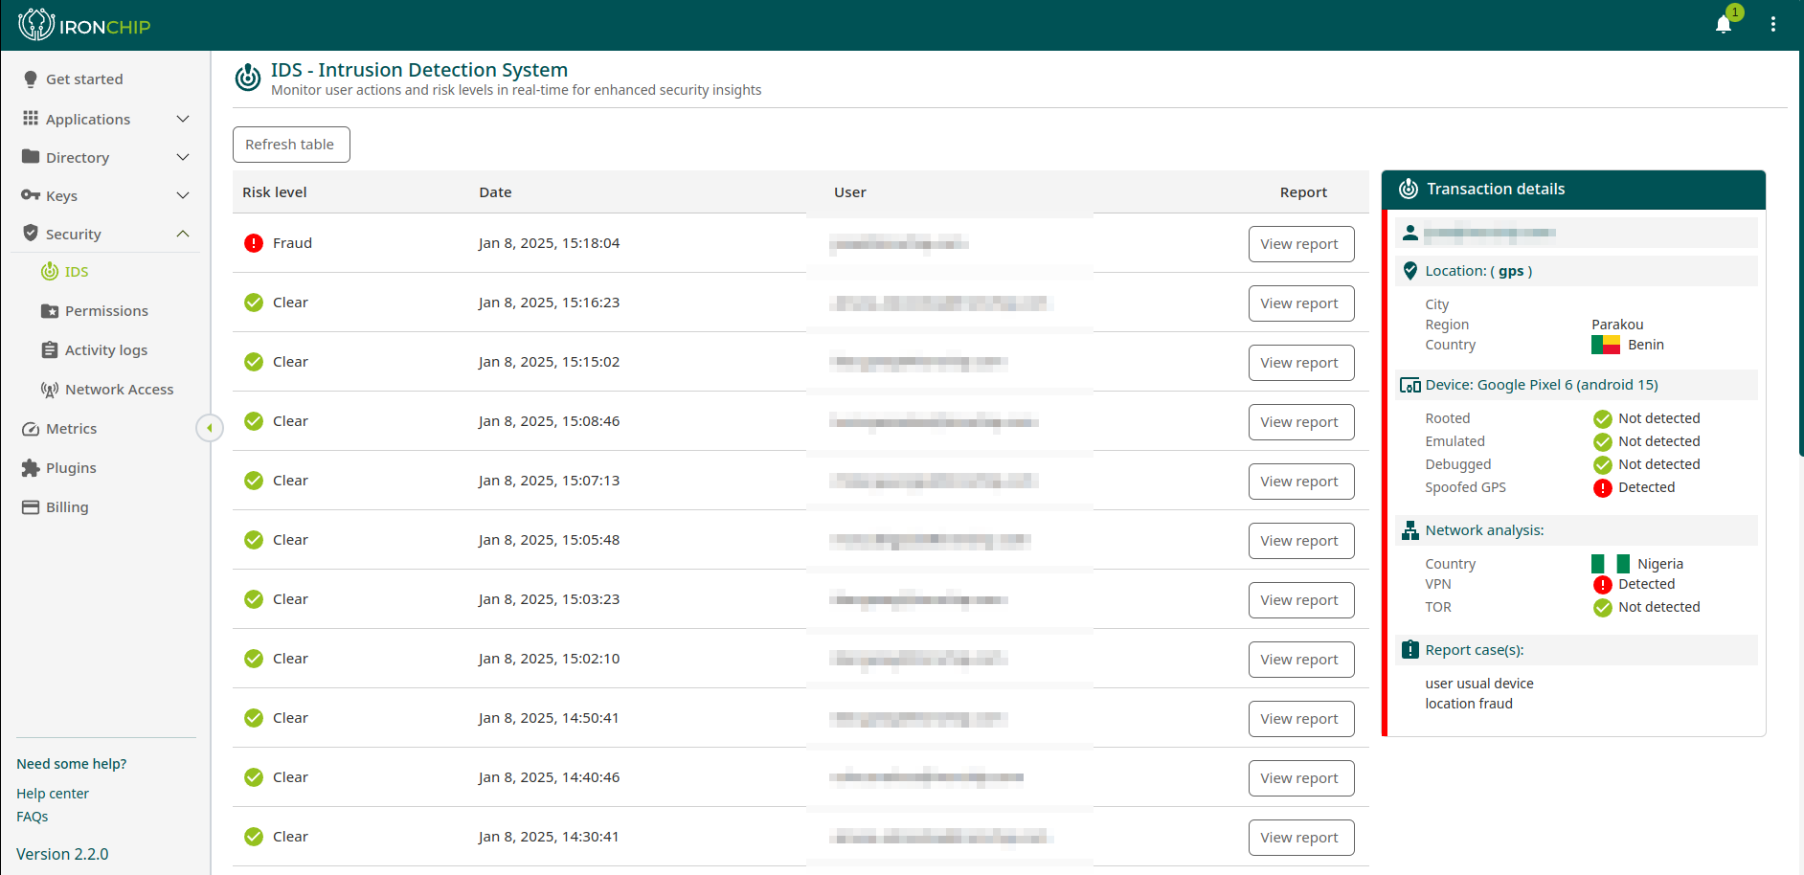Image resolution: width=1804 pixels, height=875 pixels.
Task: Click the notification bell icon
Action: tap(1724, 24)
